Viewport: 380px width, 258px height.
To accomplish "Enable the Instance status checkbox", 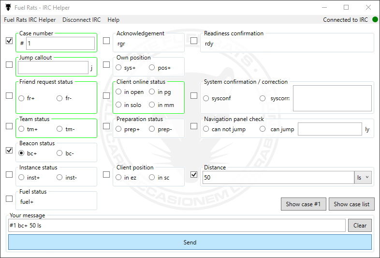I will (9, 175).
